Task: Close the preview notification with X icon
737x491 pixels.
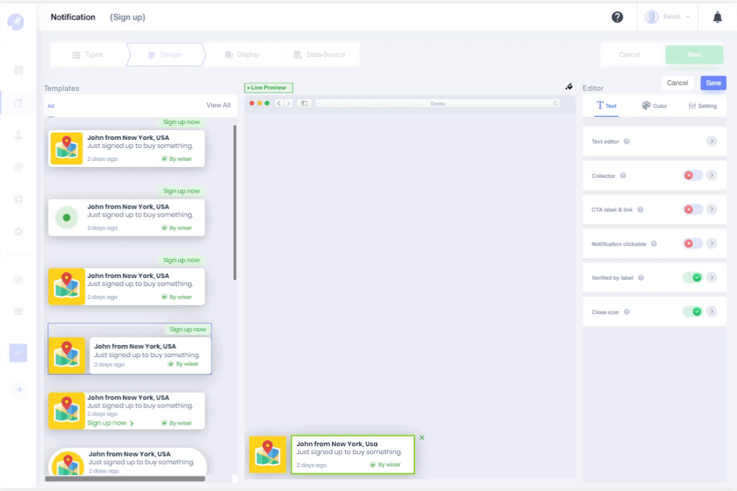Action: coord(422,438)
